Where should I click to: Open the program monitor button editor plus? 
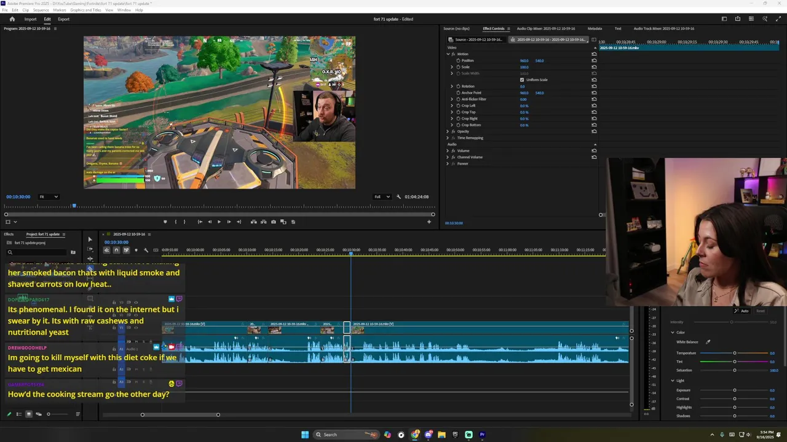coord(429,222)
